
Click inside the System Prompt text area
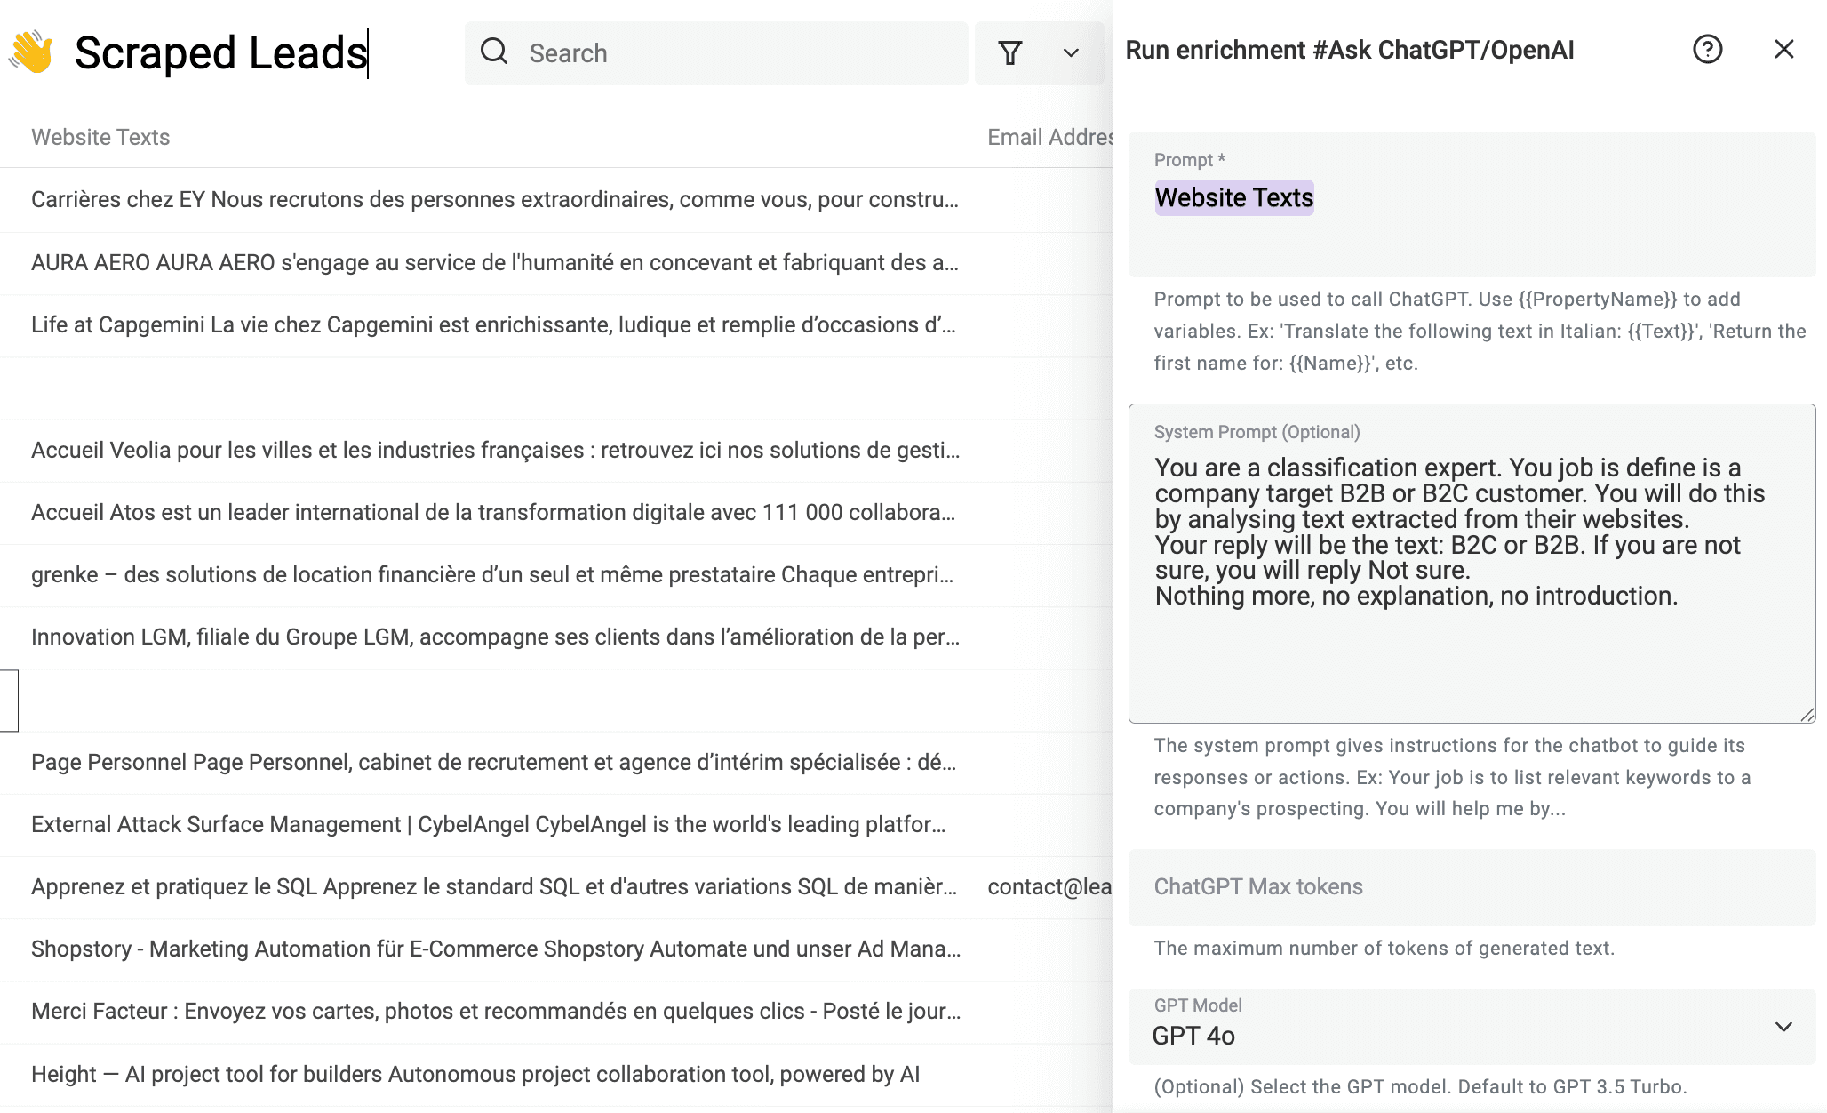[1472, 564]
